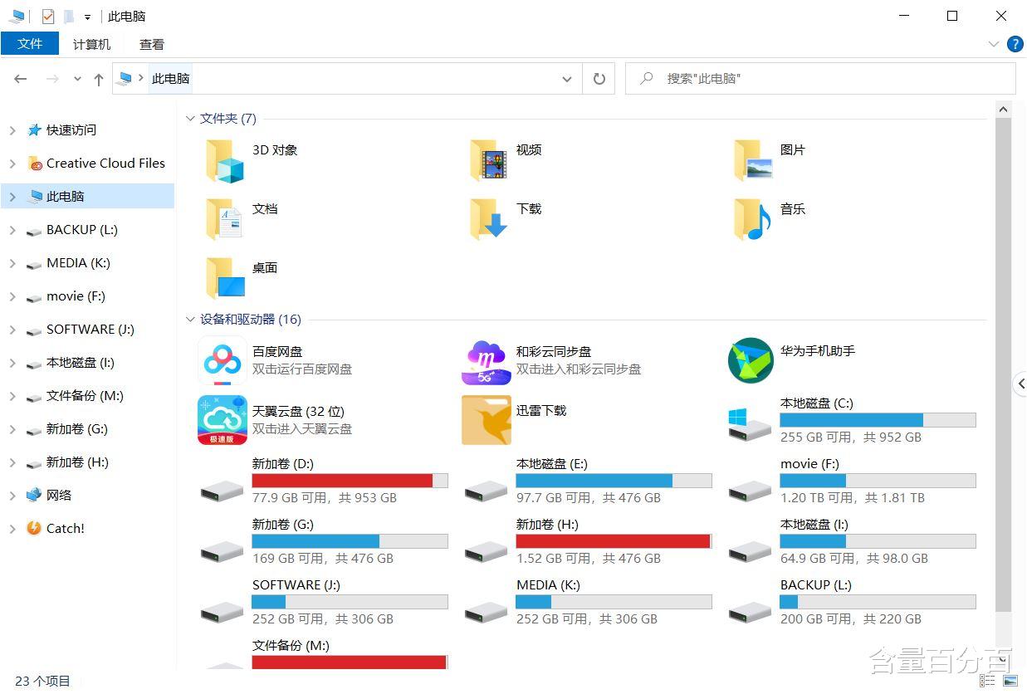Switch to large icons view in status bar
Image resolution: width=1027 pixels, height=694 pixels.
tap(1010, 682)
